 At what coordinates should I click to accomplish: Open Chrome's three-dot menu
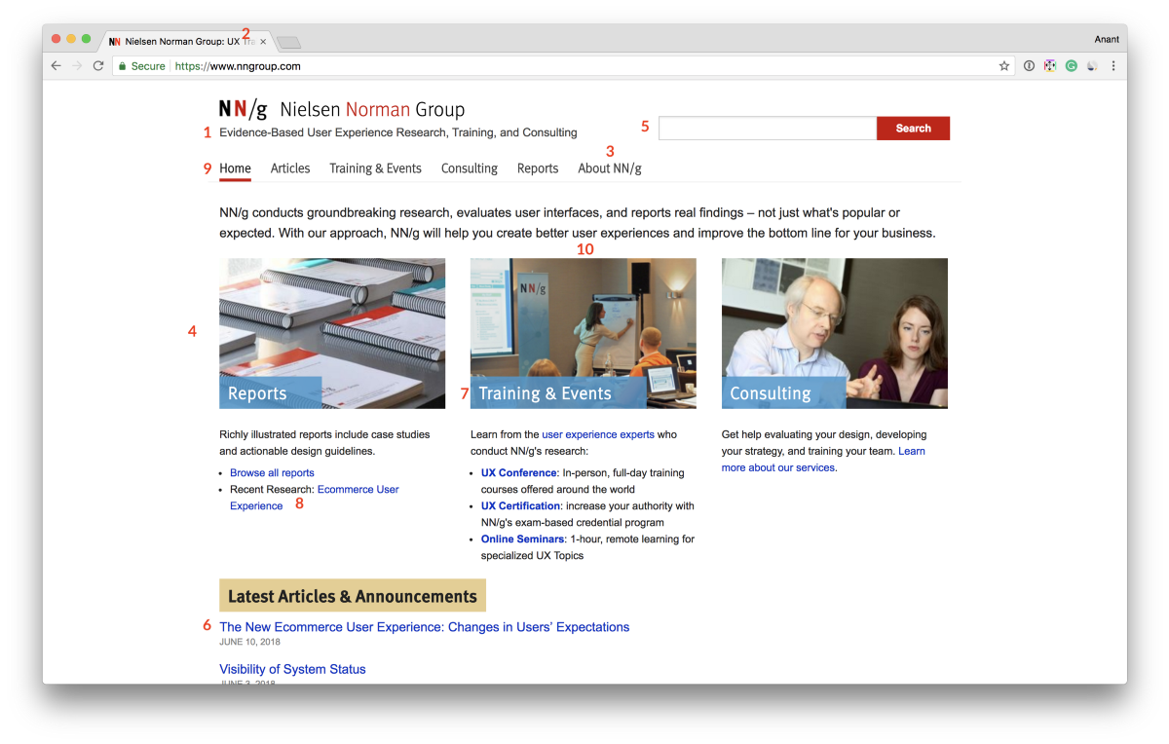(1113, 66)
